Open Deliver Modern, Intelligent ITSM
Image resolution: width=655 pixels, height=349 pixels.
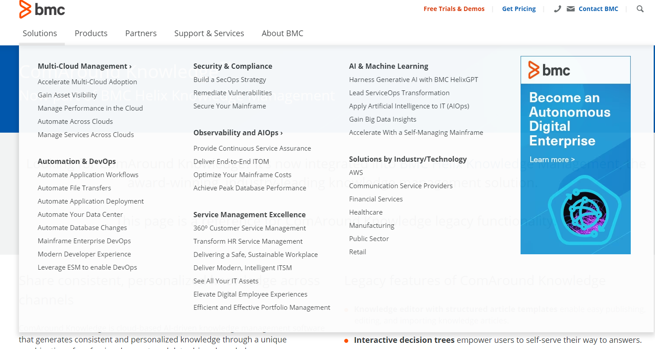(242, 268)
